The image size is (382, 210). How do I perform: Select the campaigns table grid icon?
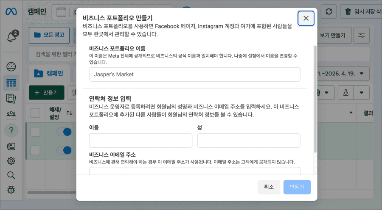(x=11, y=83)
